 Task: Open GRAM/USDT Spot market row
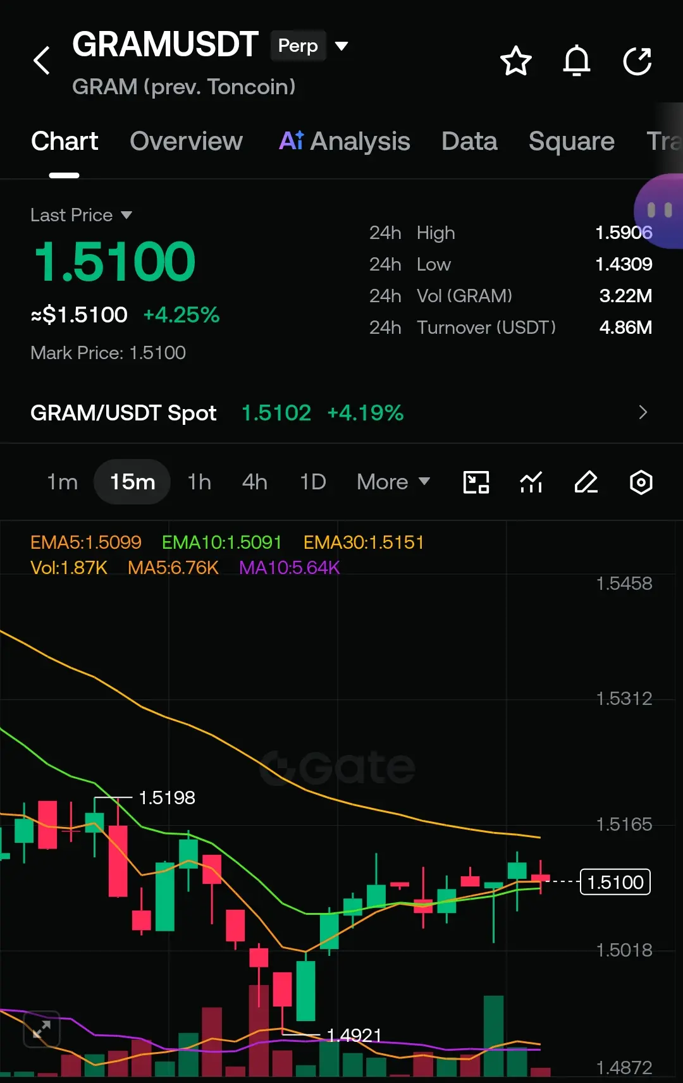pos(341,413)
